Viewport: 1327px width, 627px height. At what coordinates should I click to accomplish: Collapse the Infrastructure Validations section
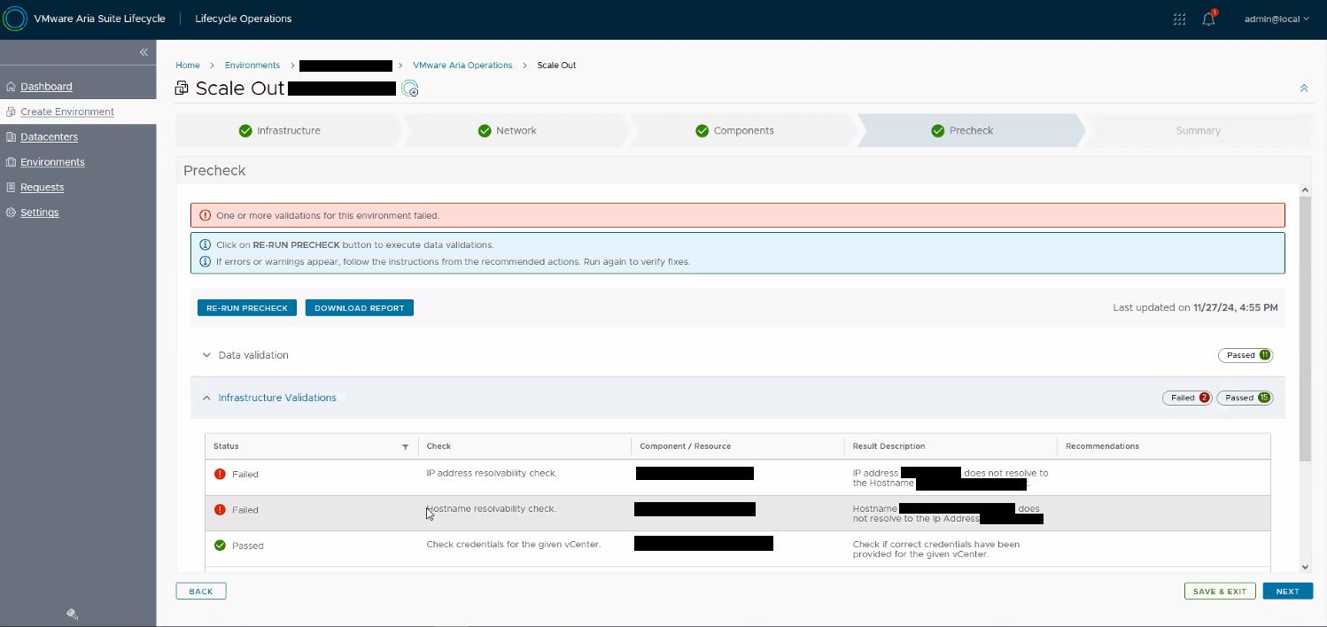206,398
